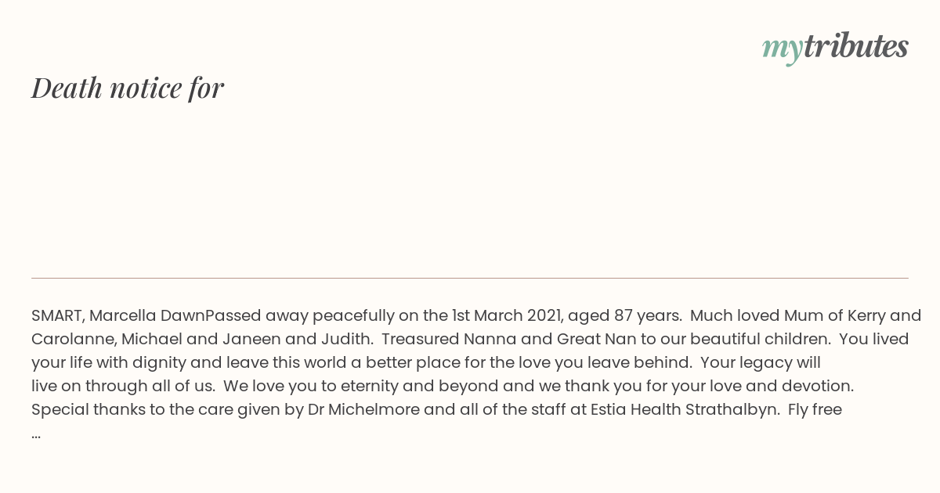This screenshot has width=940, height=493.
Task: Click the name 'SMART, Marcella Dawn'
Action: point(118,316)
